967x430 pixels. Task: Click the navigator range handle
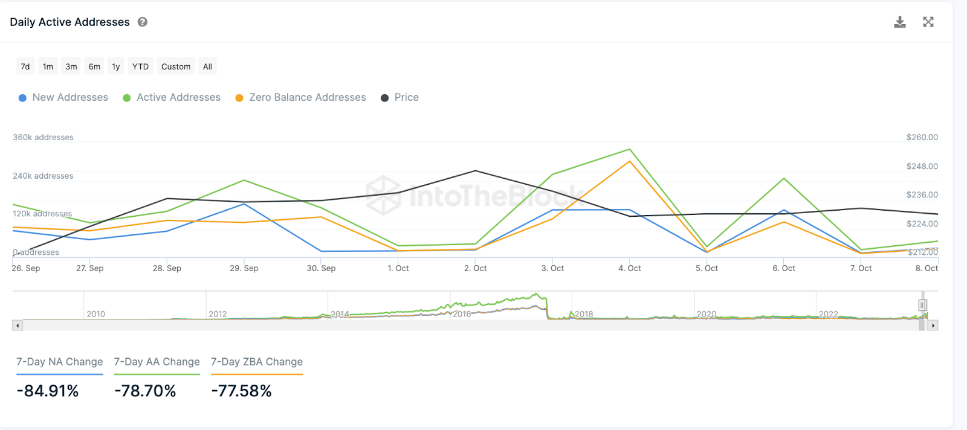pyautogui.click(x=922, y=305)
